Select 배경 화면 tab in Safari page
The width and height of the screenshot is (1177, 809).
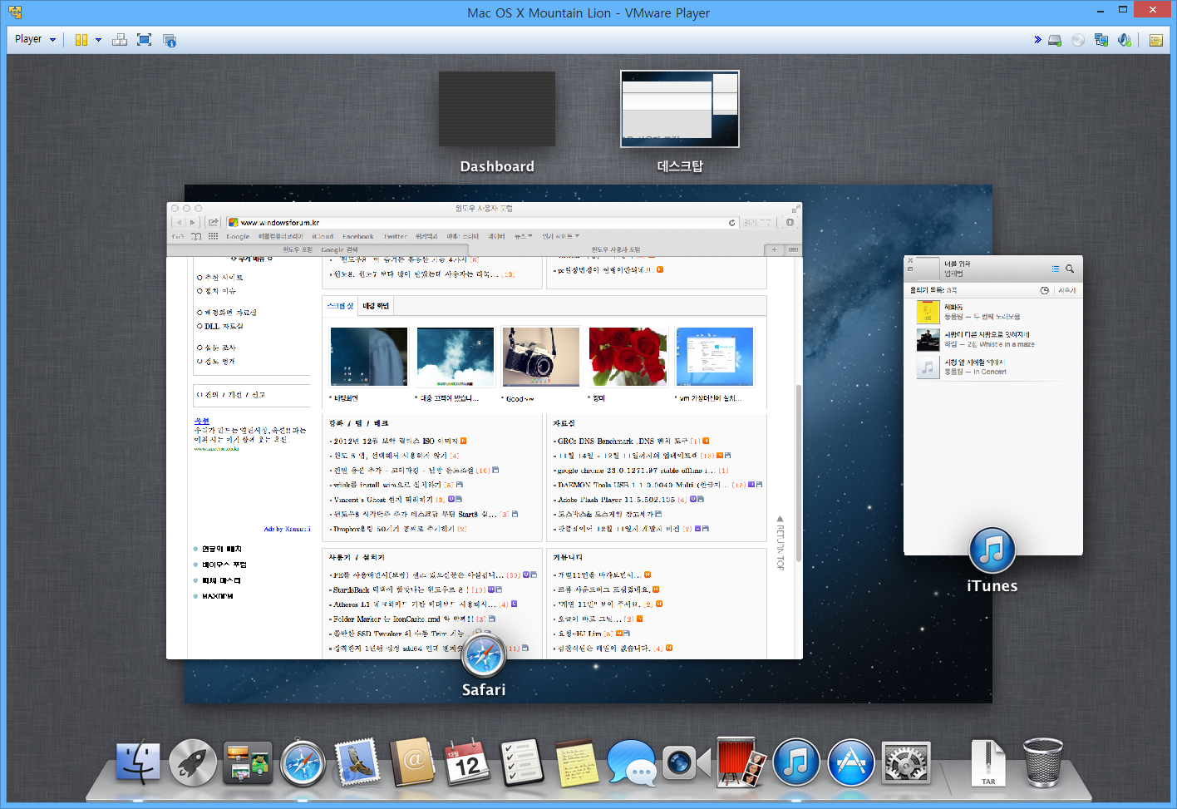[x=376, y=306]
